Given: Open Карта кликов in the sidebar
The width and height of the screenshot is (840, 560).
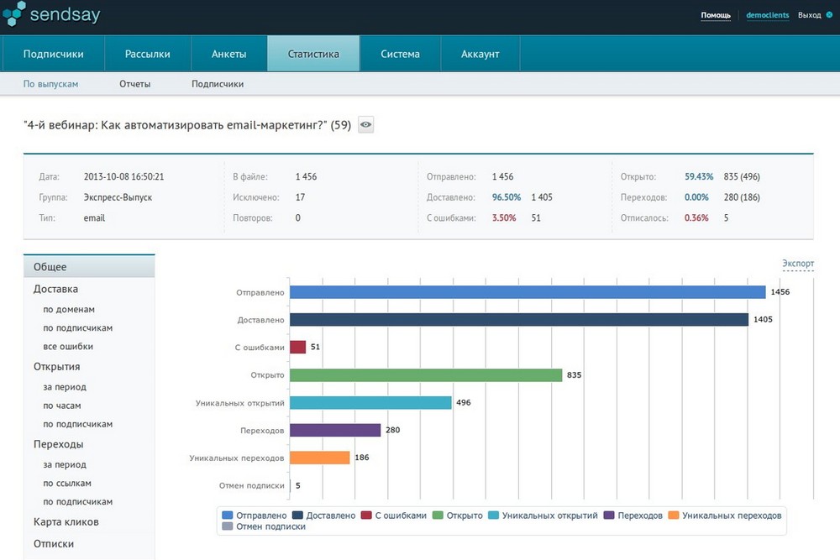Looking at the screenshot, I should point(66,522).
